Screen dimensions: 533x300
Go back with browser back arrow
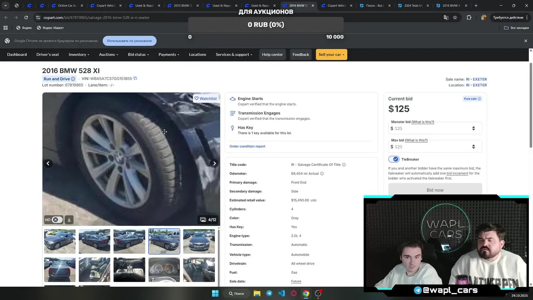click(x=6, y=17)
